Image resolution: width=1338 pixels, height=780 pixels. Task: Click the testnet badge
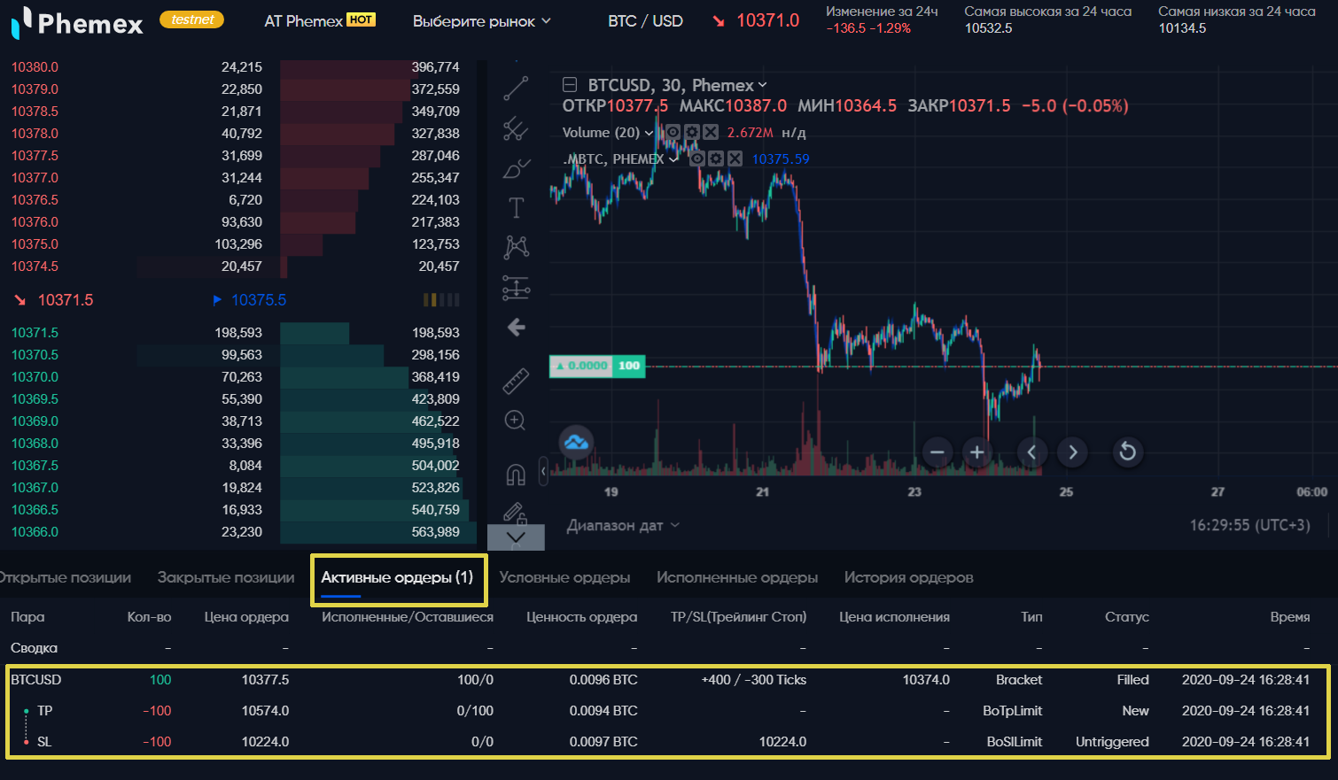pos(192,19)
